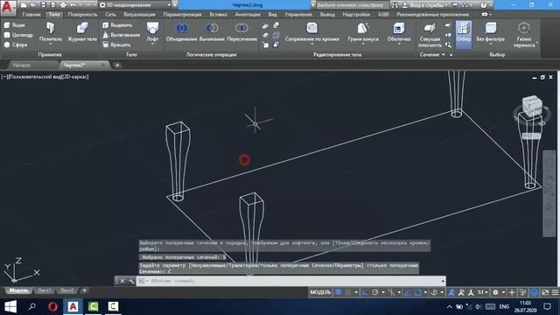
Task: Open the Поверхность ribbon tab
Action: 82,15
